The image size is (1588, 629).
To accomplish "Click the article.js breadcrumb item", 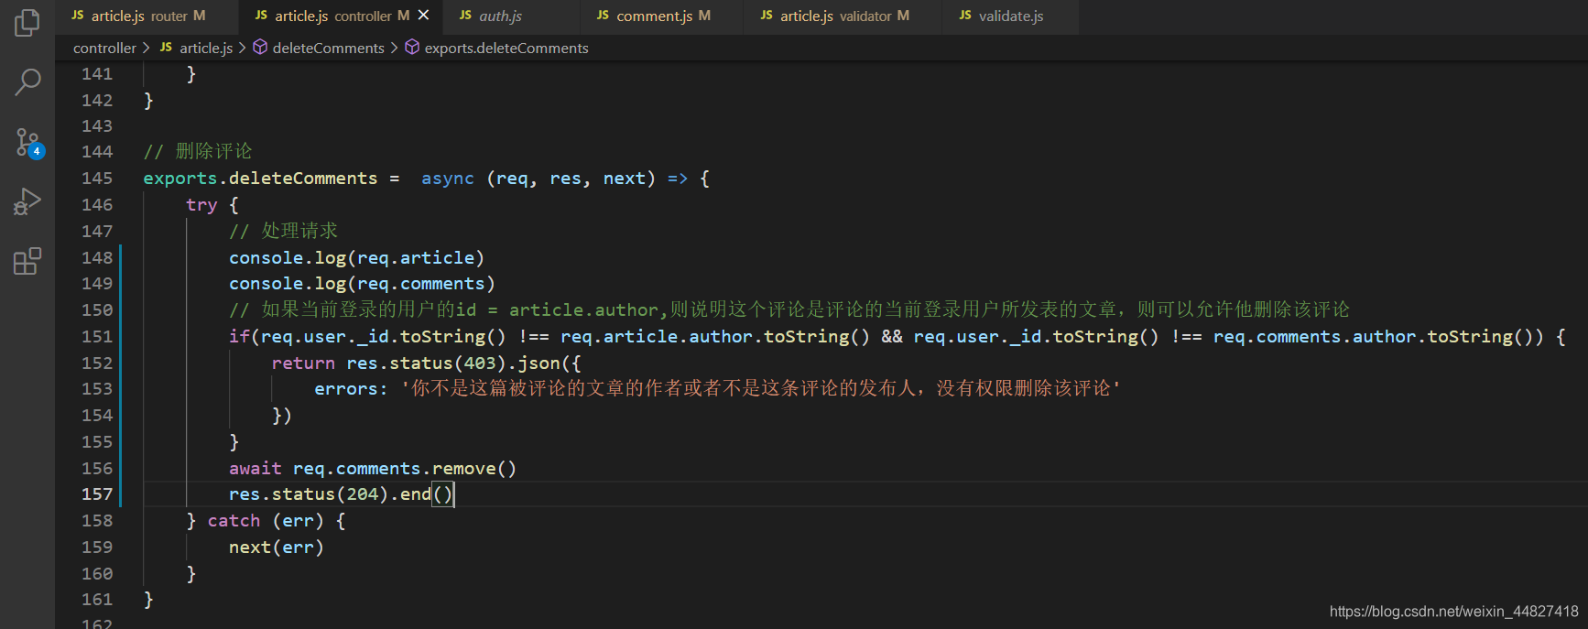I will point(206,48).
